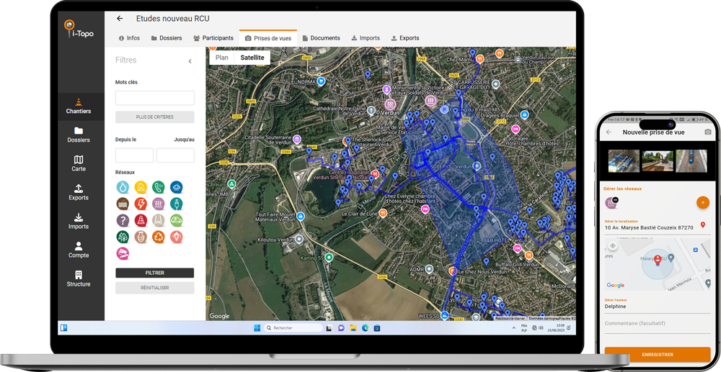The height and width of the screenshot is (372, 721).
Task: Click the back arrow beside Etudes nouveau RCU
Action: coord(120,19)
